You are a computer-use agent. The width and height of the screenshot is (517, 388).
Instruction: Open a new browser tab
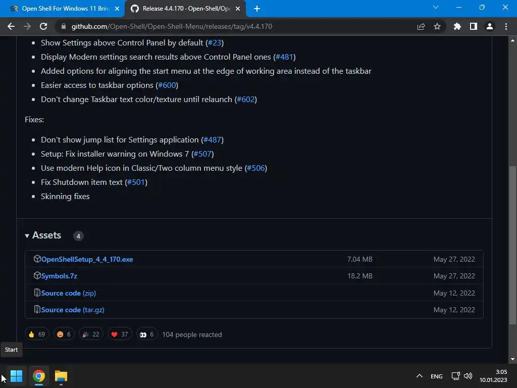click(257, 9)
